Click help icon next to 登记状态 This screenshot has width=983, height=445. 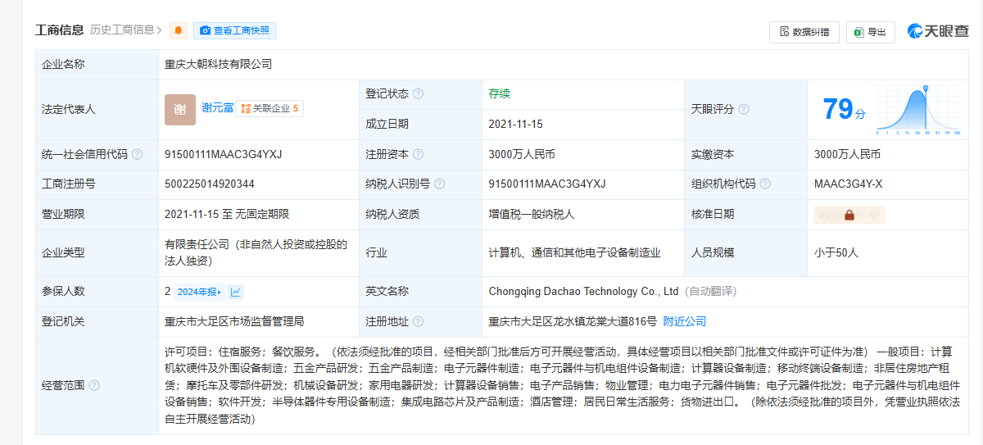419,94
